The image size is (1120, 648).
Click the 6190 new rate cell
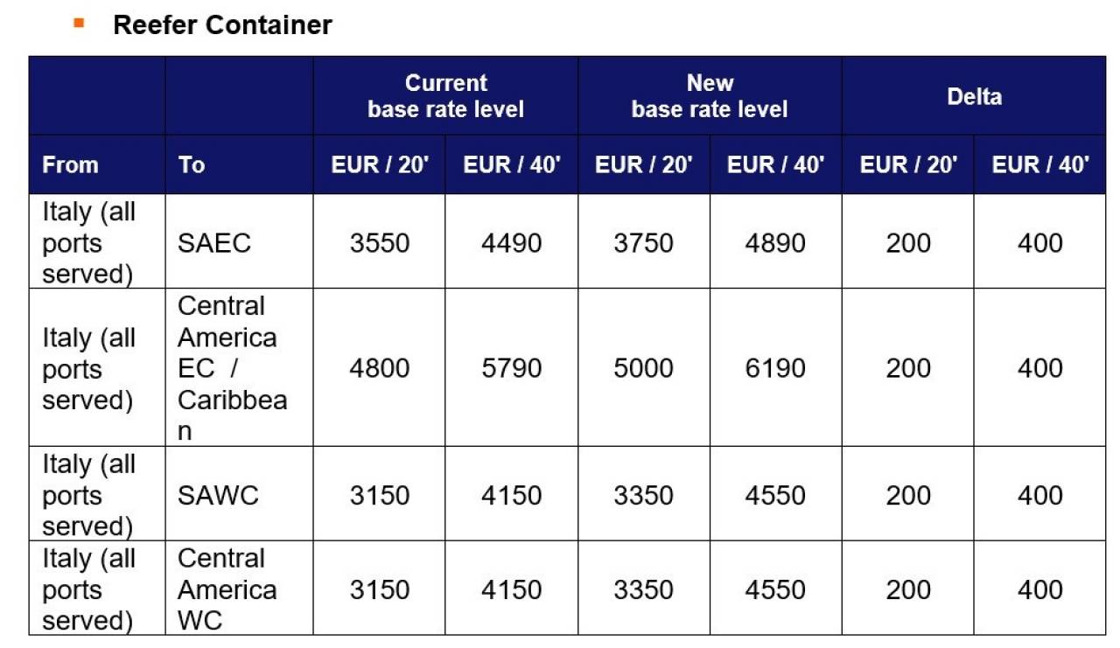(x=775, y=368)
